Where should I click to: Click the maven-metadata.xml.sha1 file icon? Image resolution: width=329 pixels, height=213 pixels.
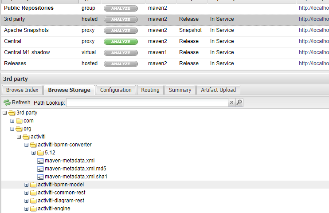coord(40,177)
